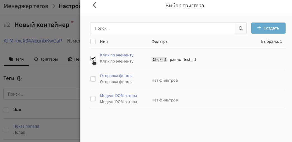The image size is (292, 142).
Task: Open the Модель DOM готова trigger link
Action: (x=118, y=96)
